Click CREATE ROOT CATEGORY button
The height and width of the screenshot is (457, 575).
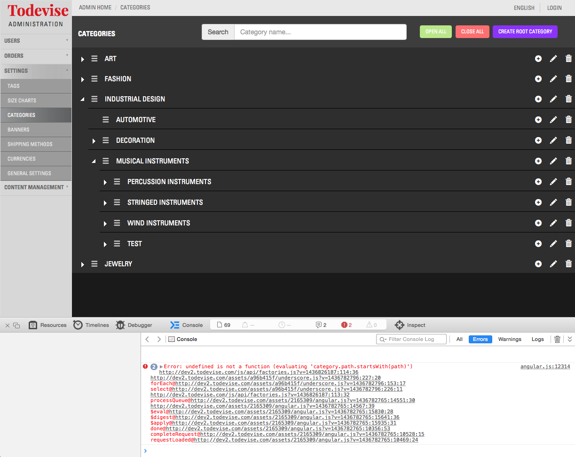click(525, 31)
